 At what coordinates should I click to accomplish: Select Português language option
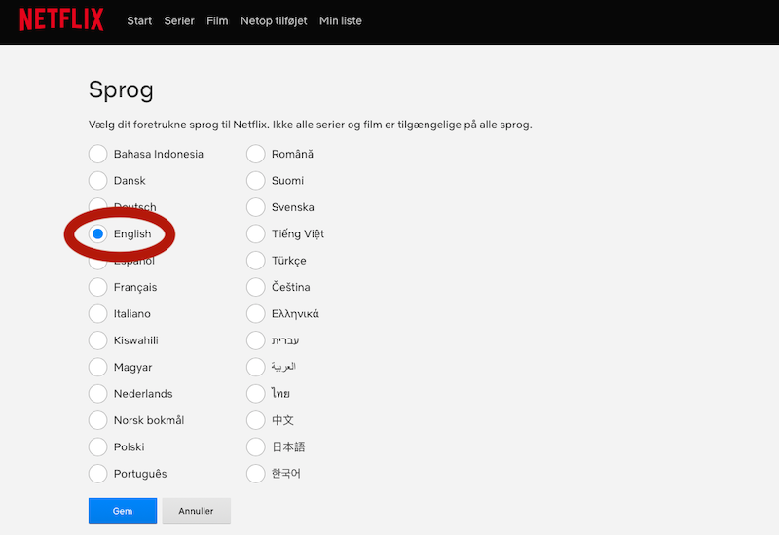[98, 474]
